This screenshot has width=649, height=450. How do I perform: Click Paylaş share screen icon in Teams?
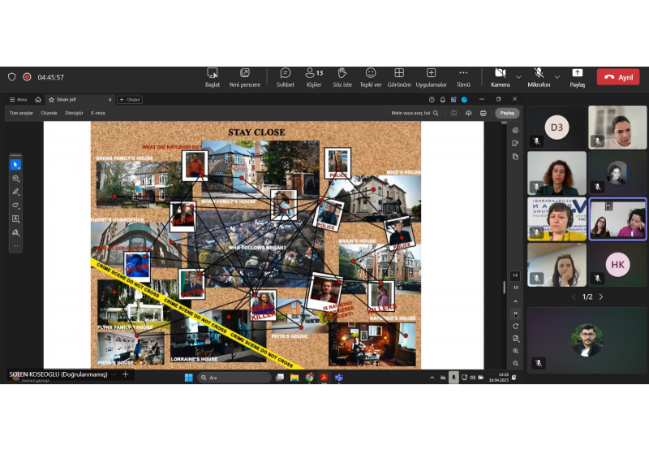577,77
